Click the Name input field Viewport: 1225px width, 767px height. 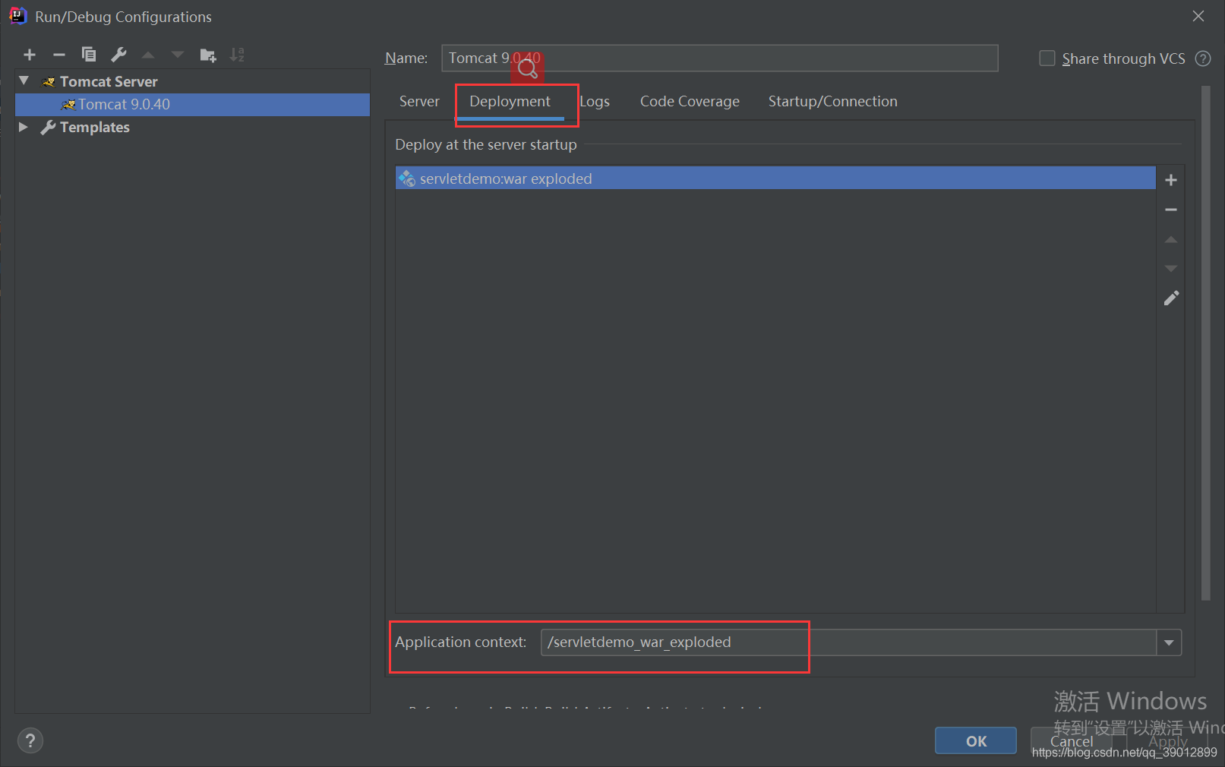[x=720, y=58]
